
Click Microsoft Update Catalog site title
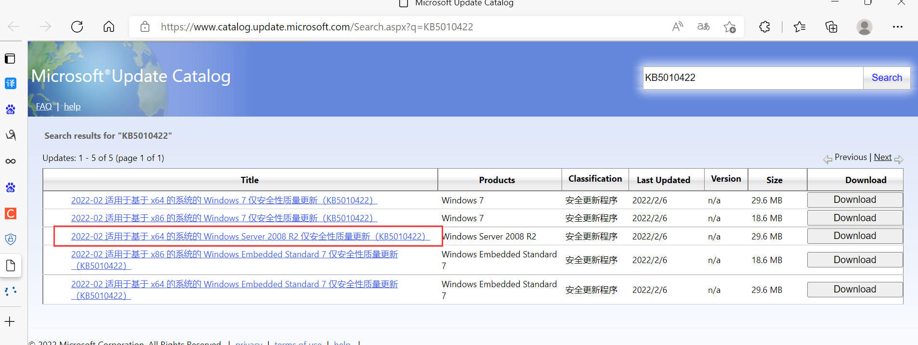pos(131,76)
